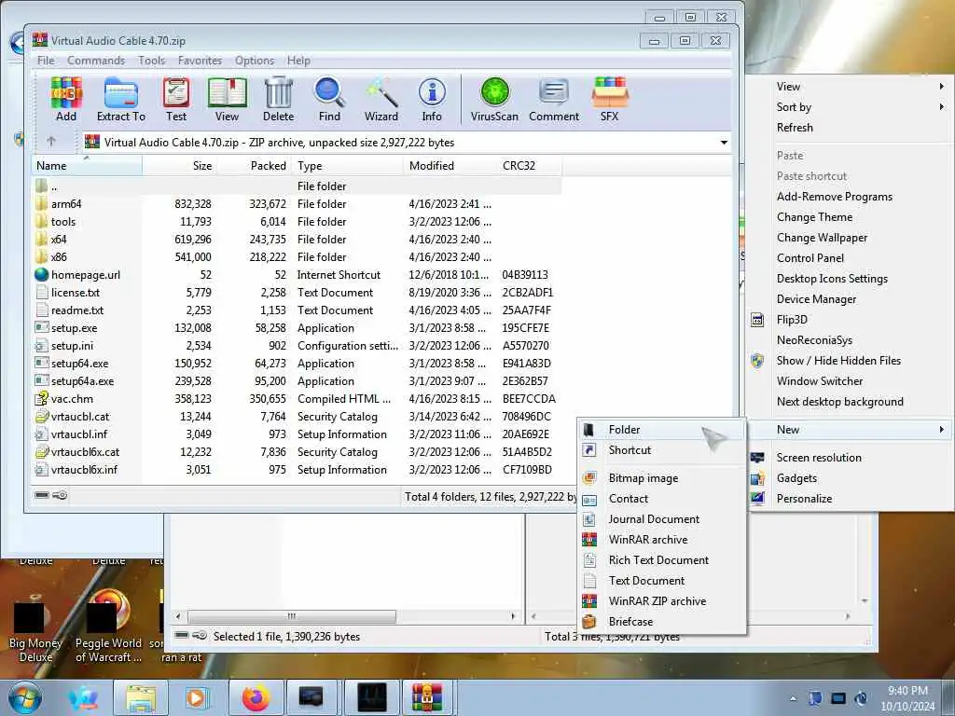Image resolution: width=955 pixels, height=716 pixels.
Task: Open the Find magnifier tool
Action: (329, 99)
